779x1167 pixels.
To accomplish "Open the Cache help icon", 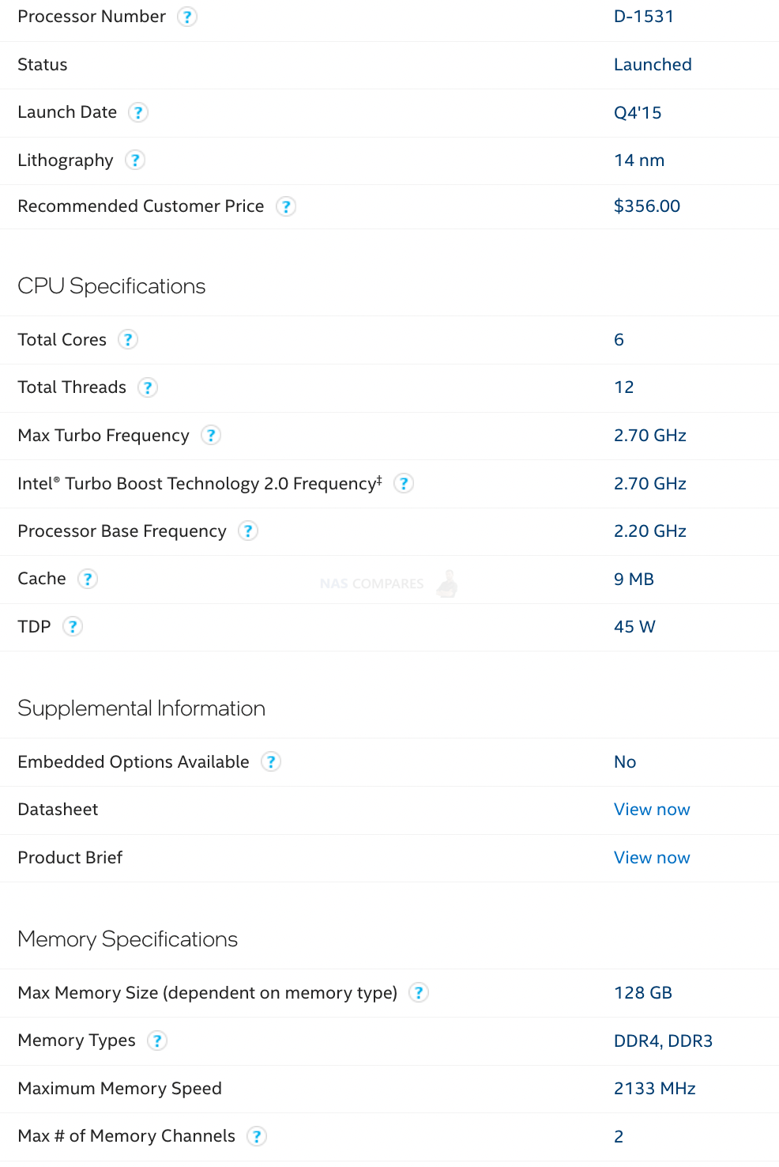I will click(x=88, y=579).
